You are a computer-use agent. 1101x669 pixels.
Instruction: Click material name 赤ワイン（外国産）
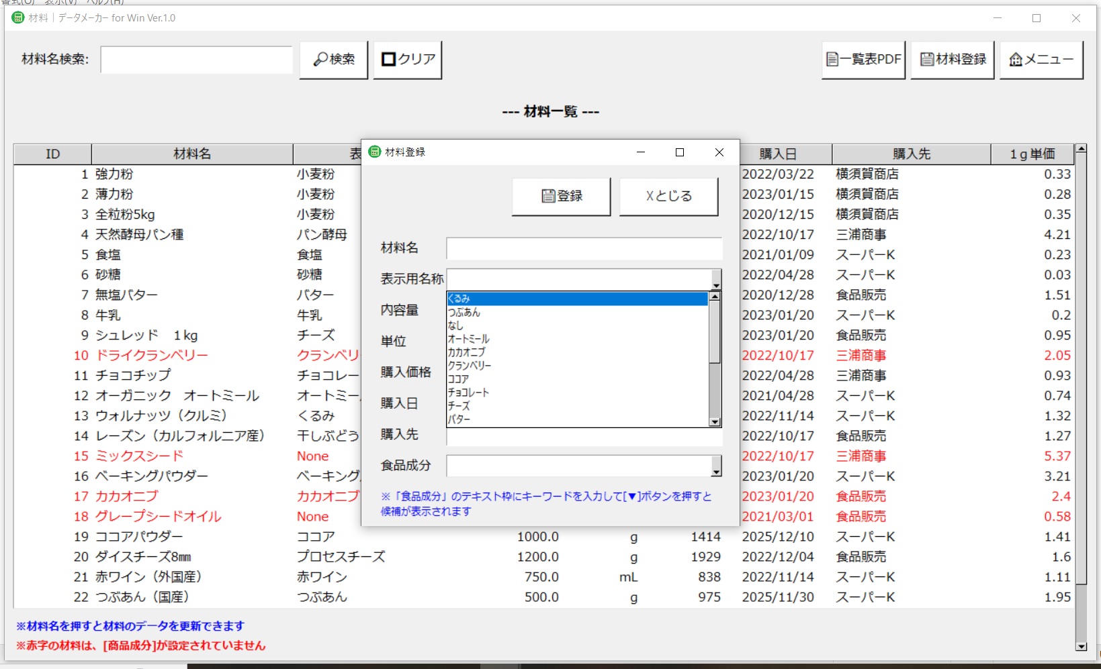coord(148,577)
